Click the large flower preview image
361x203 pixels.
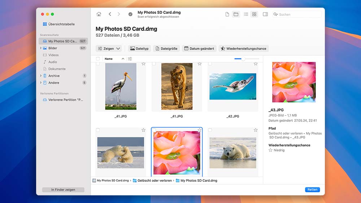(294, 82)
